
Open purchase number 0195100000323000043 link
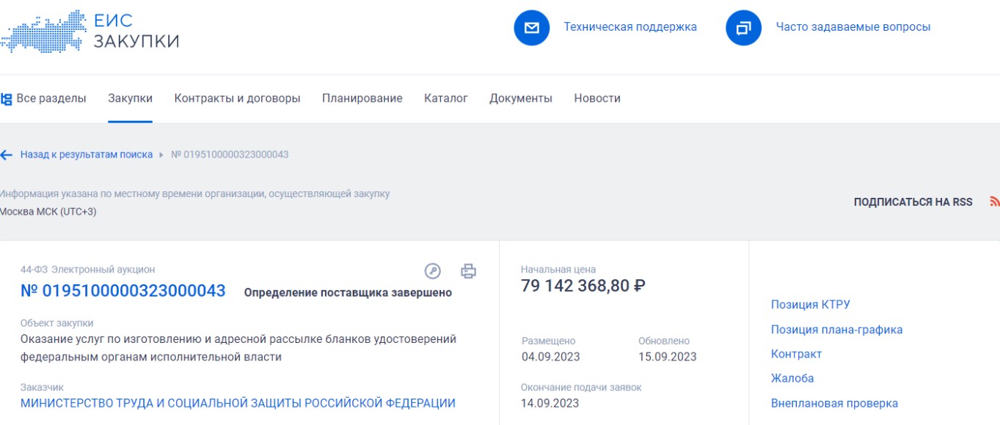click(x=123, y=291)
